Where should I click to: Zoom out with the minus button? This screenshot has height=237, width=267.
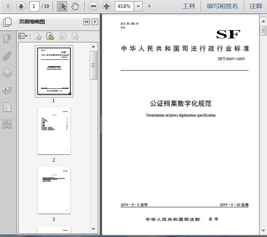click(x=93, y=6)
